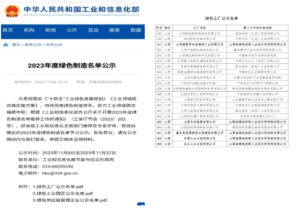This screenshot has width=305, height=208.
Task: Open attachment 绿色工厂公示名单.pdf
Action: 58,187
